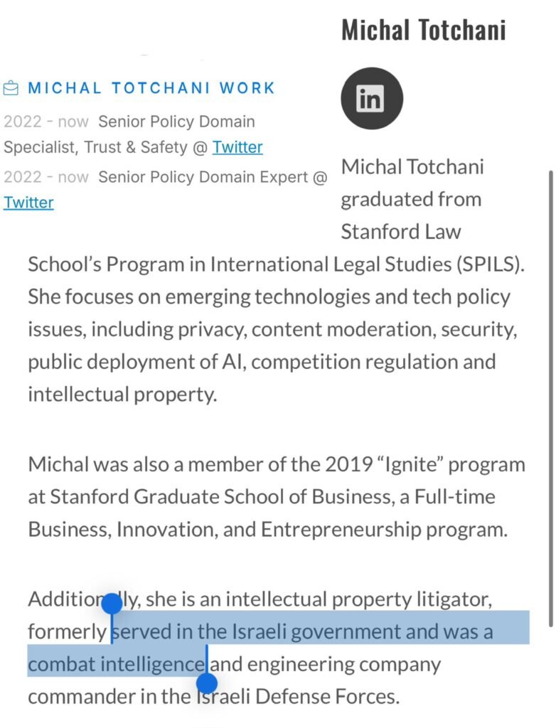Open the LinkedIn profile icon
The width and height of the screenshot is (556, 728).
pos(372,98)
